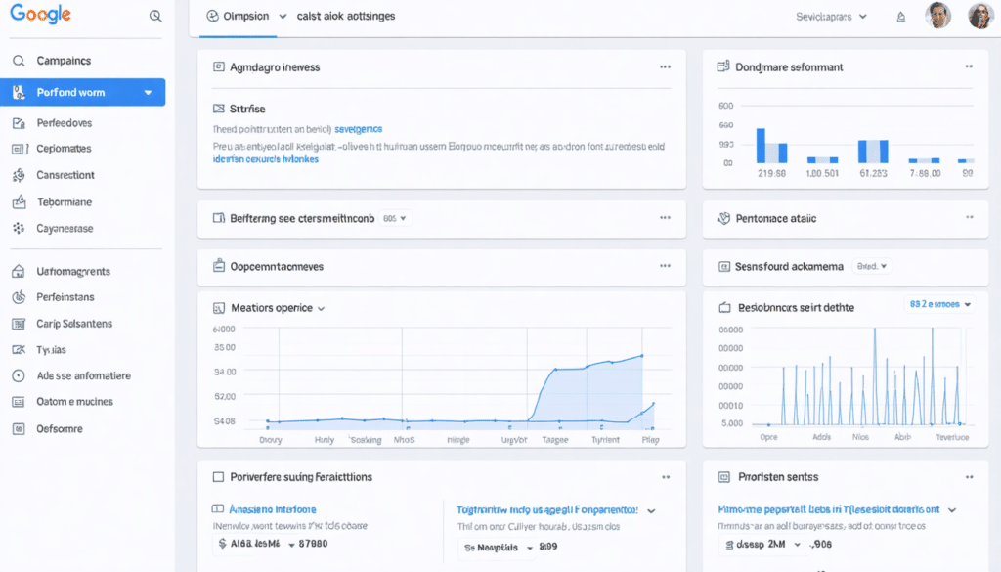This screenshot has height=572, width=1001.
Task: Open the Se Neaptials dropdown
Action: (499, 548)
